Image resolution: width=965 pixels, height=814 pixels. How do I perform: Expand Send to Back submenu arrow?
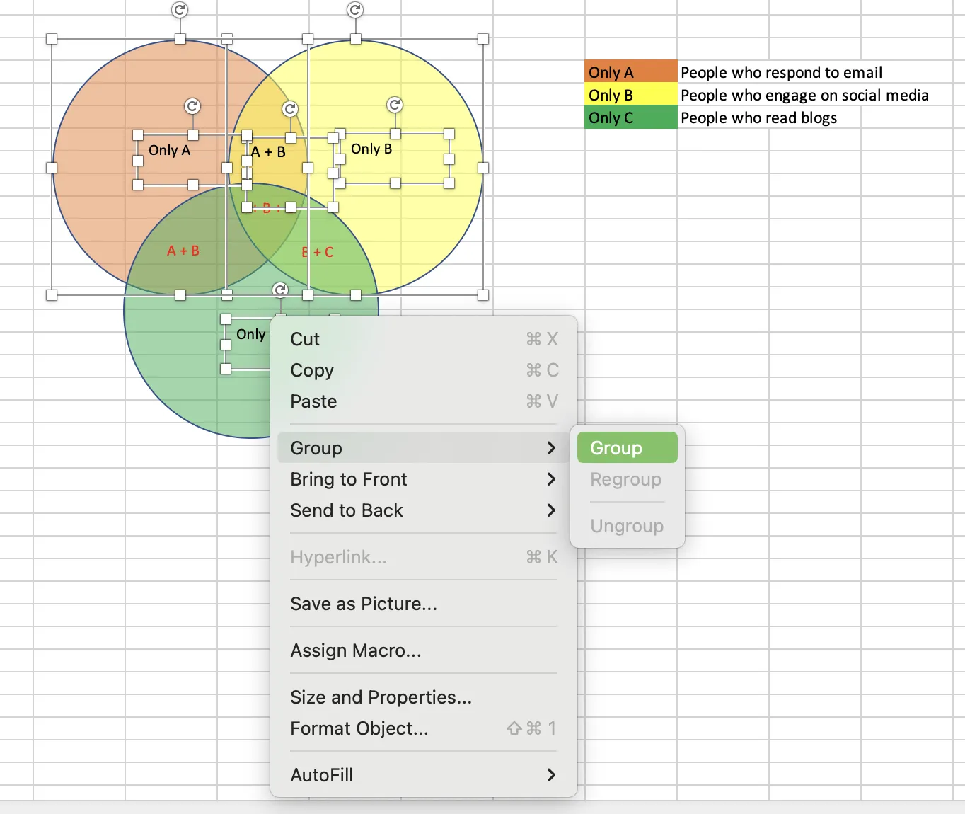(551, 510)
